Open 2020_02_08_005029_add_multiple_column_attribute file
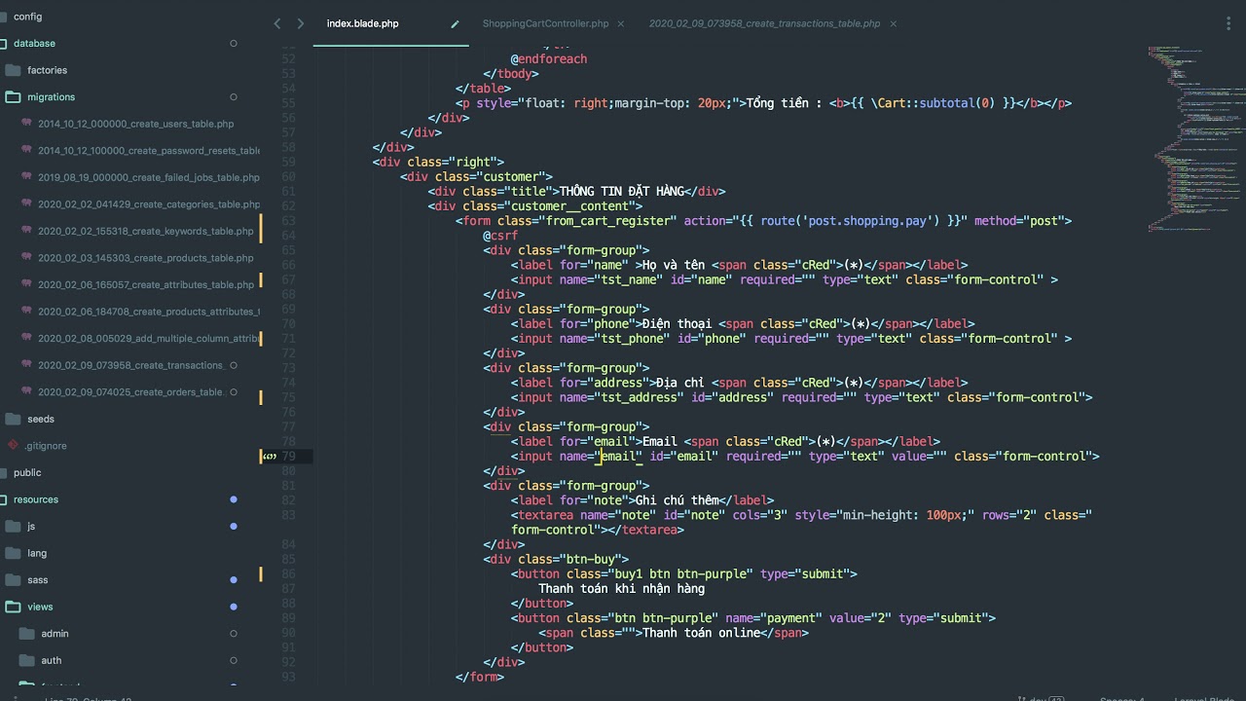The image size is (1246, 701). (148, 338)
